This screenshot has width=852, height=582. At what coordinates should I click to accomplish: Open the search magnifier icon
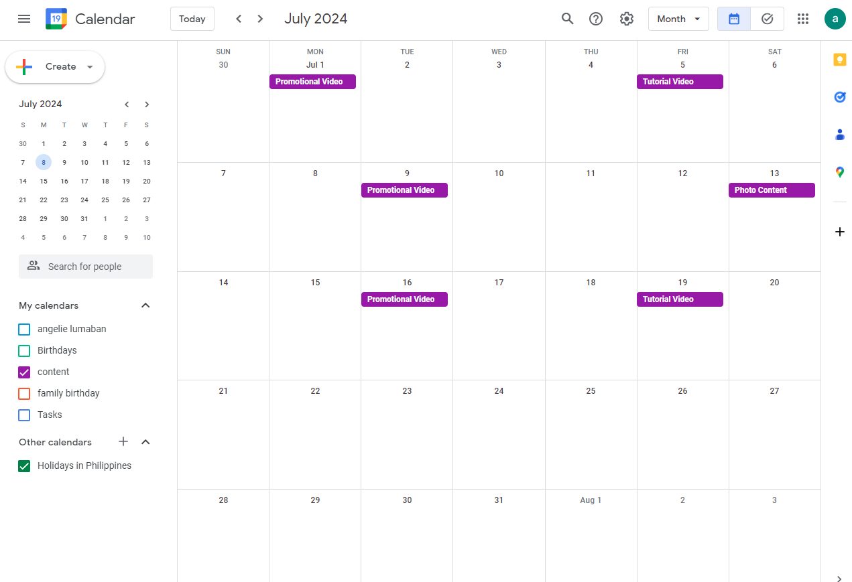pyautogui.click(x=568, y=19)
